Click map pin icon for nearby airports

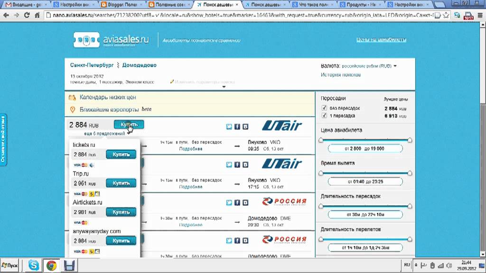click(73, 109)
